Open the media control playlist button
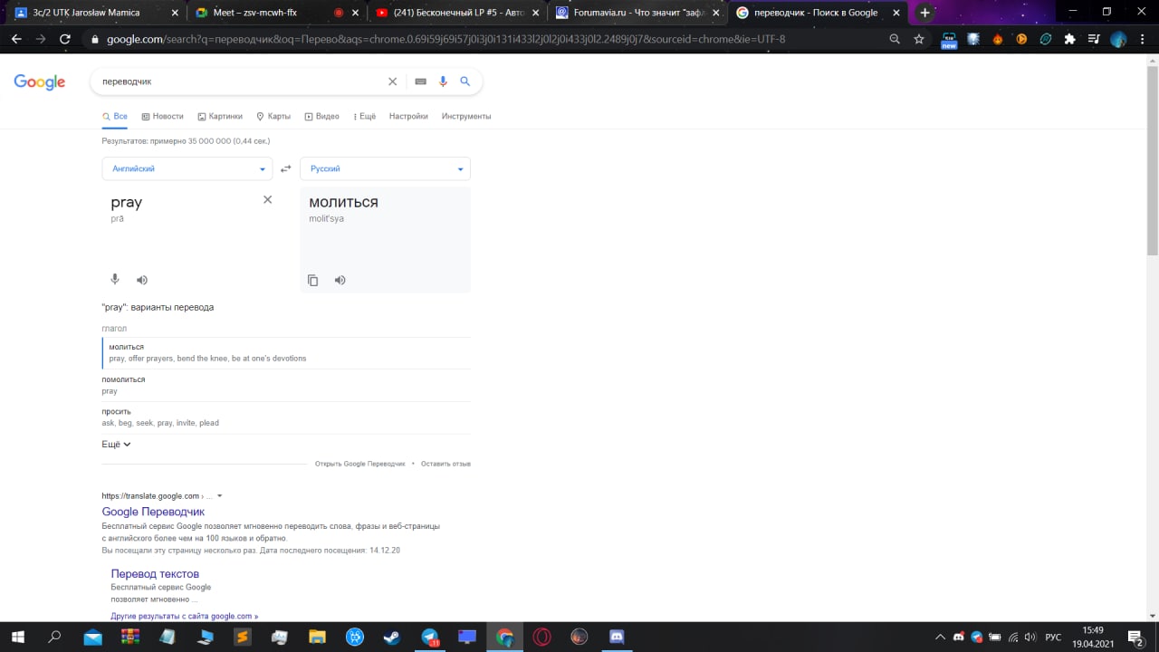Image resolution: width=1159 pixels, height=652 pixels. tap(1094, 39)
